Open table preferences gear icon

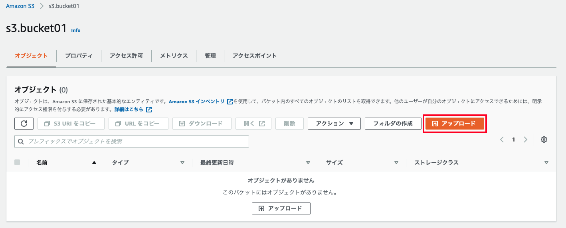coord(544,140)
